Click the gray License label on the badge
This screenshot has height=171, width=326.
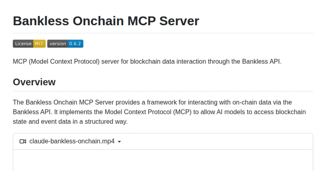pos(23,44)
